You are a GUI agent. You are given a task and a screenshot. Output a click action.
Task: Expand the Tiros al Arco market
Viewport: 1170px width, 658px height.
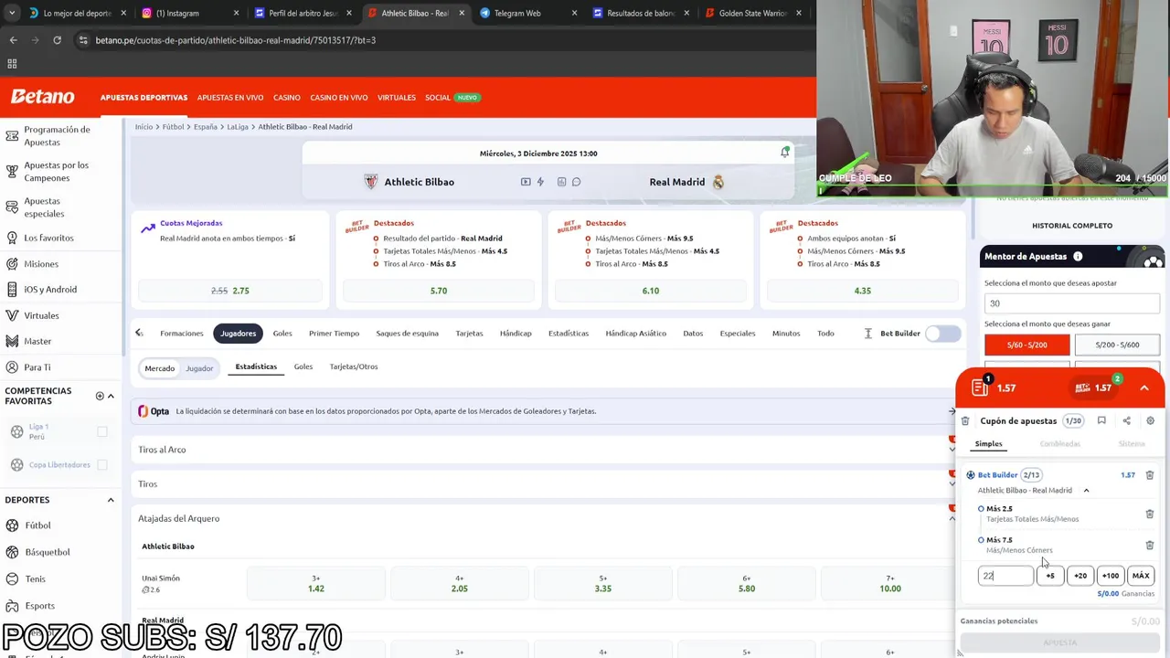coord(952,450)
